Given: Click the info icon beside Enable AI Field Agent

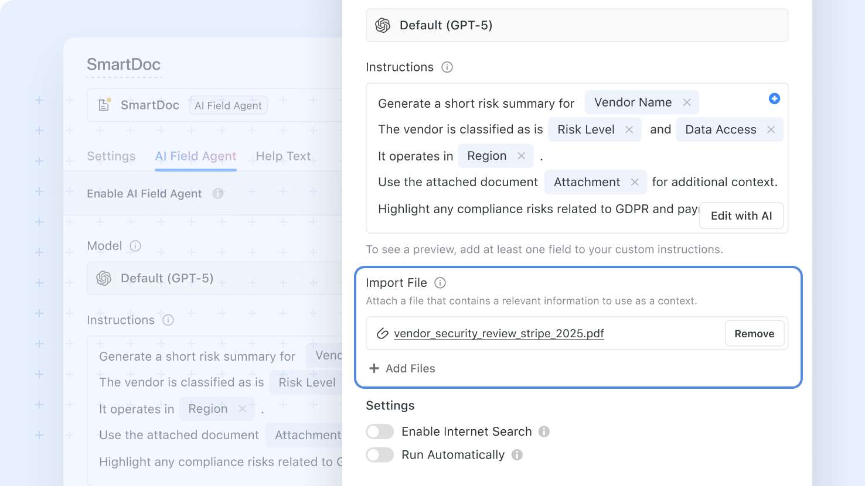Looking at the screenshot, I should coord(217,194).
